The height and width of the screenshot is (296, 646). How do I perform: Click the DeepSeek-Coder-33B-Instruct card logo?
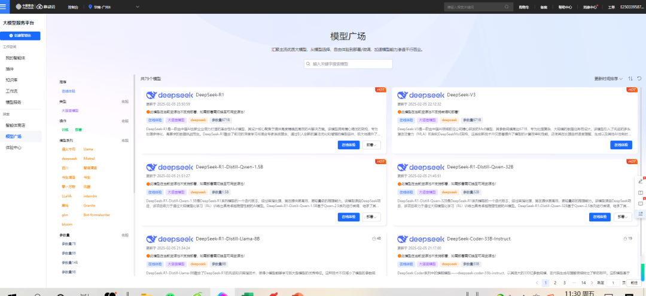tap(420, 239)
